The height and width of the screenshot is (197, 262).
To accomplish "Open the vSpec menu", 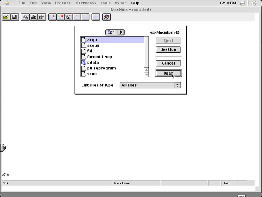I will point(120,3).
